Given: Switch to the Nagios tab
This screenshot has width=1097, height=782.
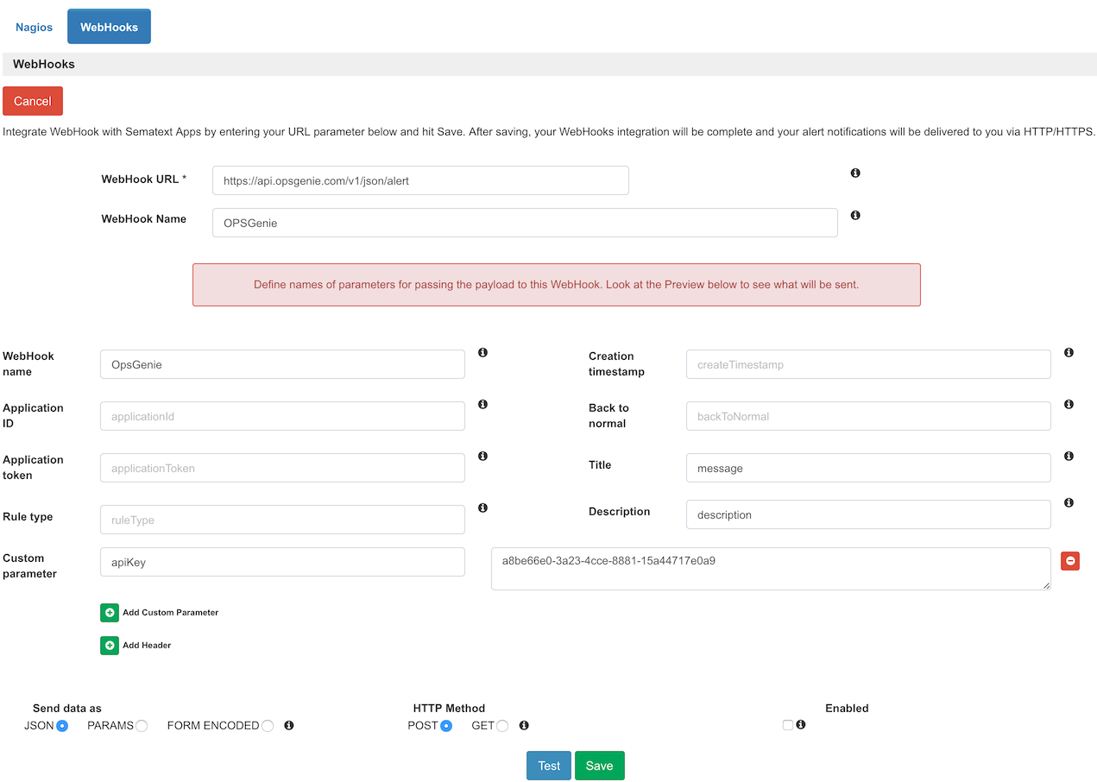Looking at the screenshot, I should click(x=34, y=27).
